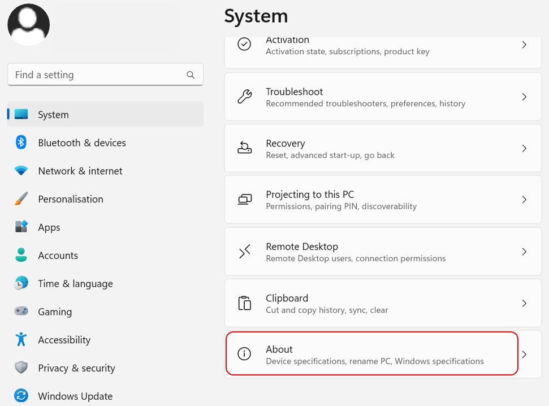
Task: Open Time & language settings
Action: click(105, 283)
